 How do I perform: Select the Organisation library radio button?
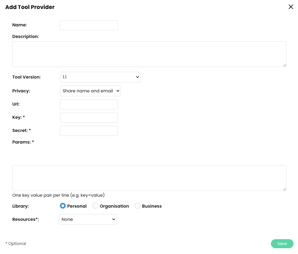(95, 206)
